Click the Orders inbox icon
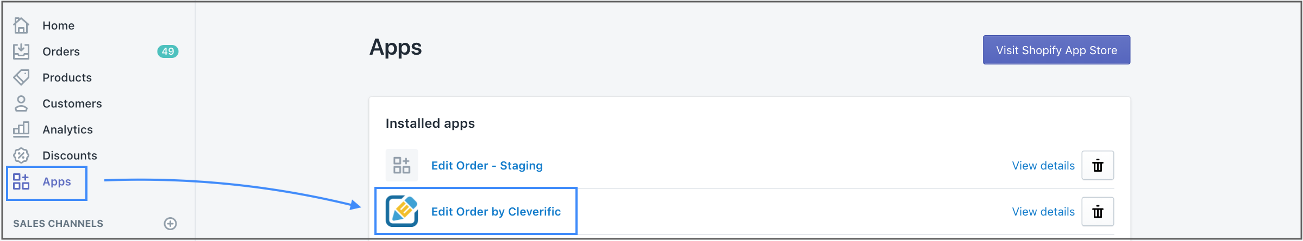The image size is (1303, 241). click(21, 51)
